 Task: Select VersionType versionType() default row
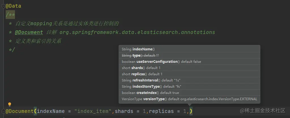189,99
